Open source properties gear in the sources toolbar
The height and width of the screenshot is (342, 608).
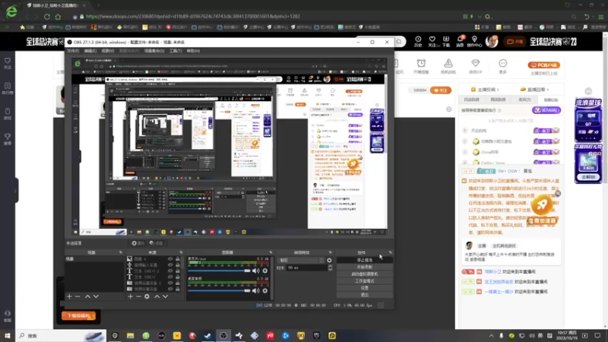(x=147, y=296)
